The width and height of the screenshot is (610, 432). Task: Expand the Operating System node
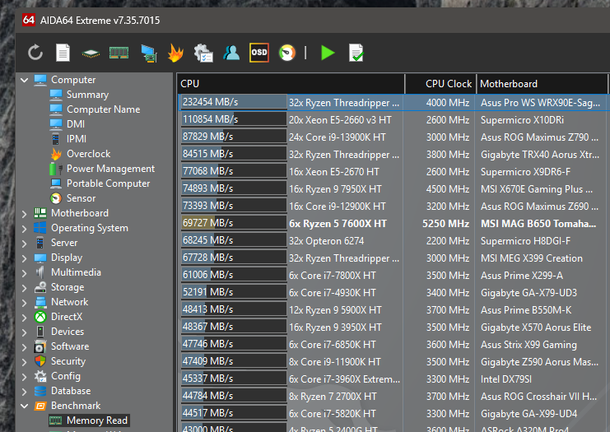click(25, 228)
